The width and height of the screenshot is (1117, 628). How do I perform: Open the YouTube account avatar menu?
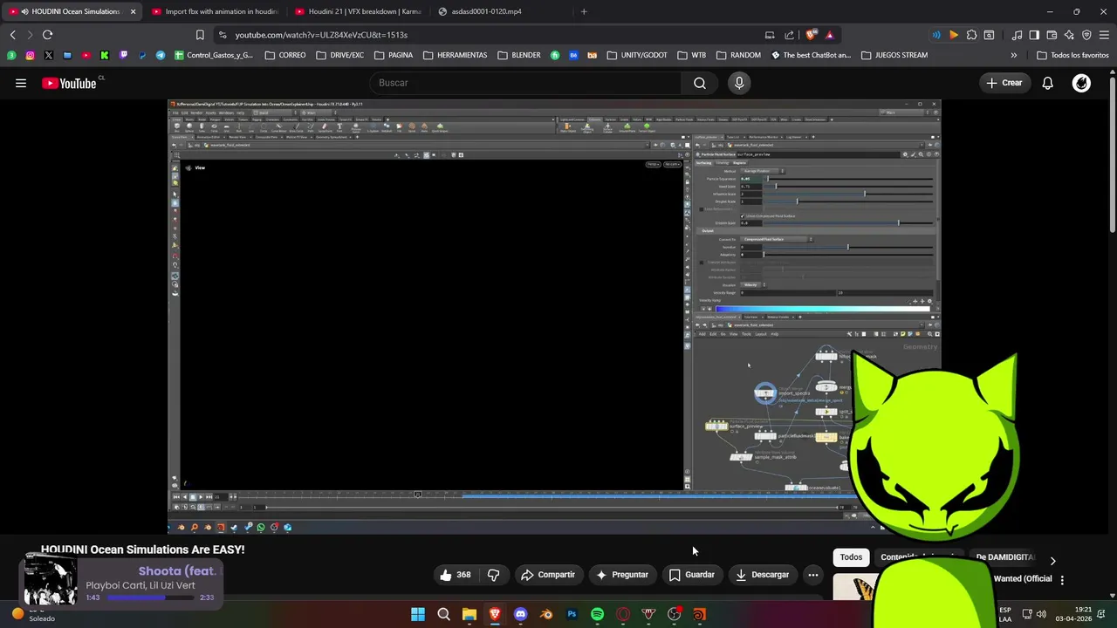pyautogui.click(x=1081, y=83)
